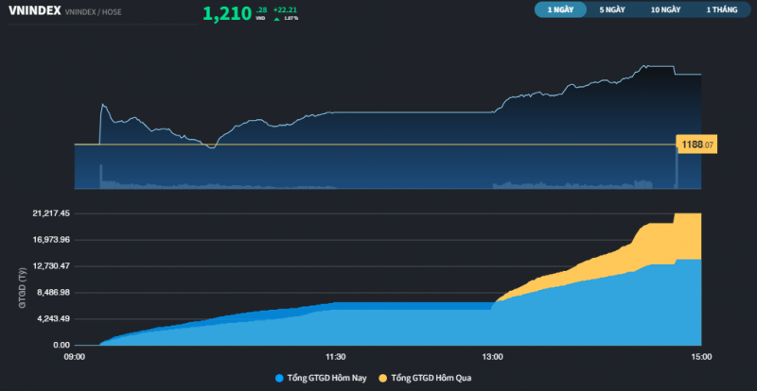Click the +22.21 point change value
This screenshot has width=757, height=391.
[x=286, y=9]
